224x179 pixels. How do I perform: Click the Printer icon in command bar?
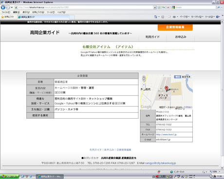(x=174, y=17)
